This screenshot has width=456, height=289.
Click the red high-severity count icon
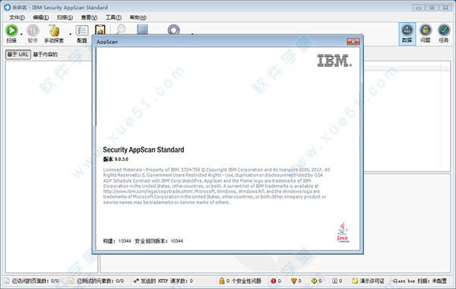coord(274,281)
